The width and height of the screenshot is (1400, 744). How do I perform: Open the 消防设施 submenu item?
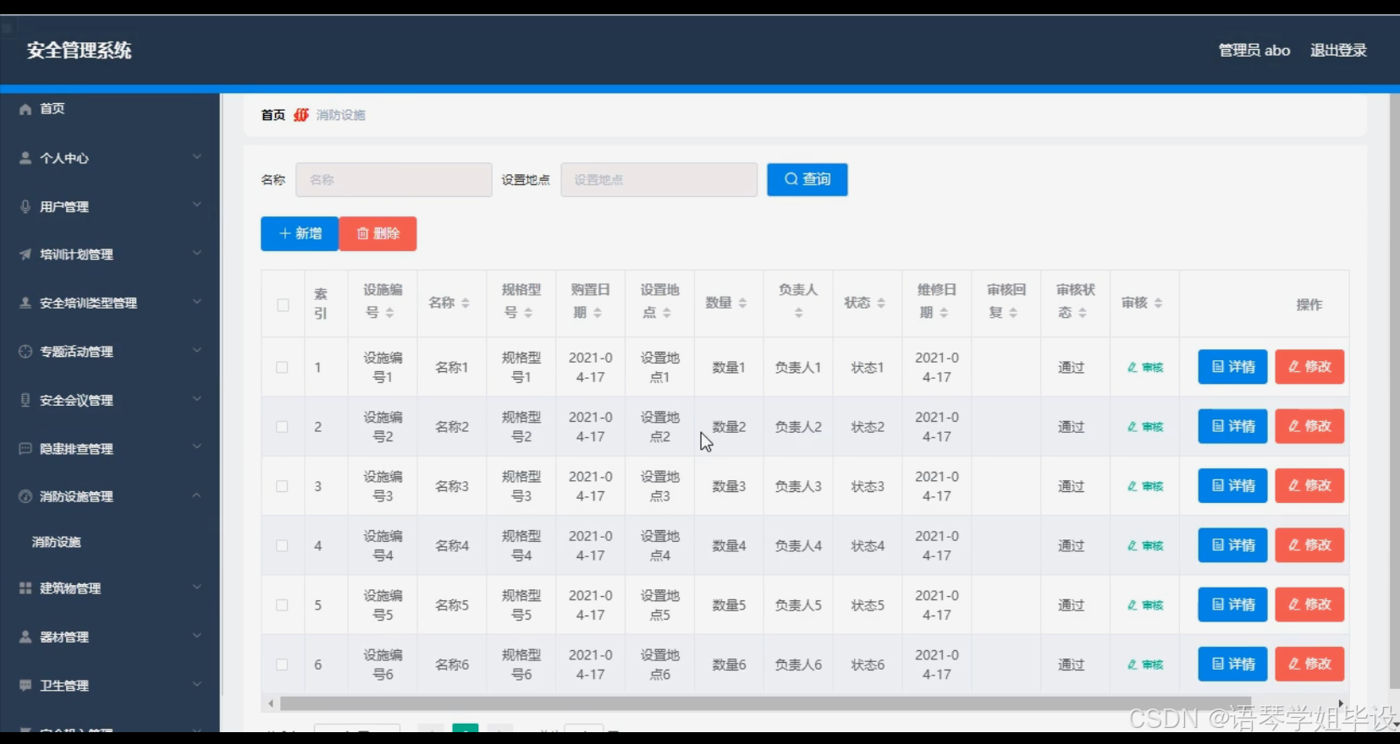[57, 542]
